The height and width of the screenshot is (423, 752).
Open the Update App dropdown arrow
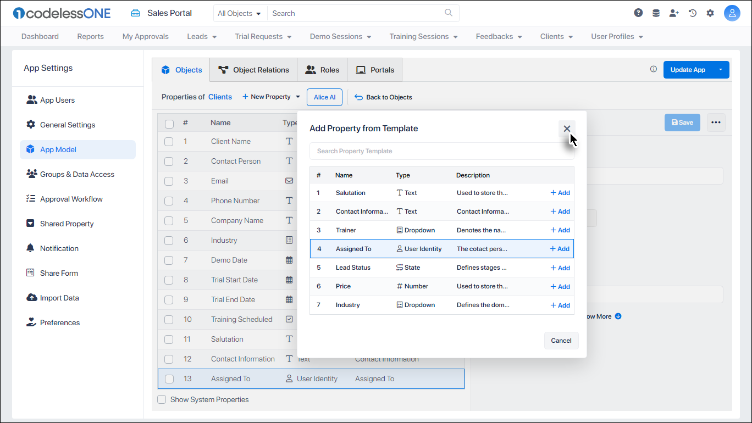click(x=720, y=70)
